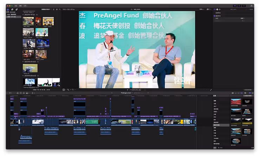The height and width of the screenshot is (157, 260).
Task: Show the Titles and Generators sidebar icon
Action: tap(17, 9)
